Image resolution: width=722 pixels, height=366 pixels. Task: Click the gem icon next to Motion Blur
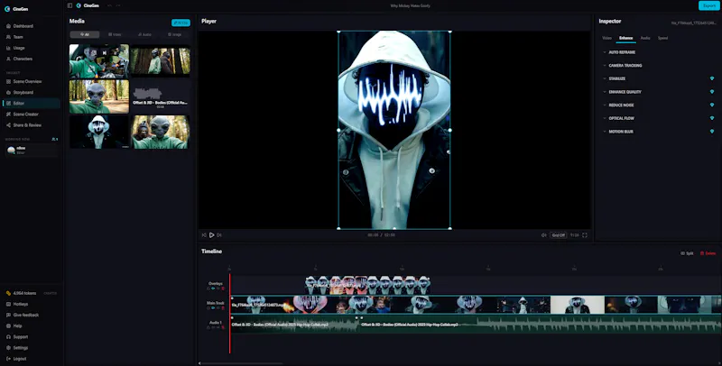(x=712, y=132)
